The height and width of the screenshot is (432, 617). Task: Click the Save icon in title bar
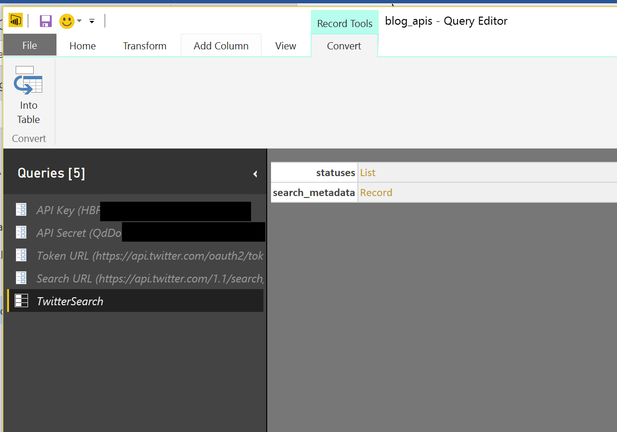pyautogui.click(x=46, y=21)
